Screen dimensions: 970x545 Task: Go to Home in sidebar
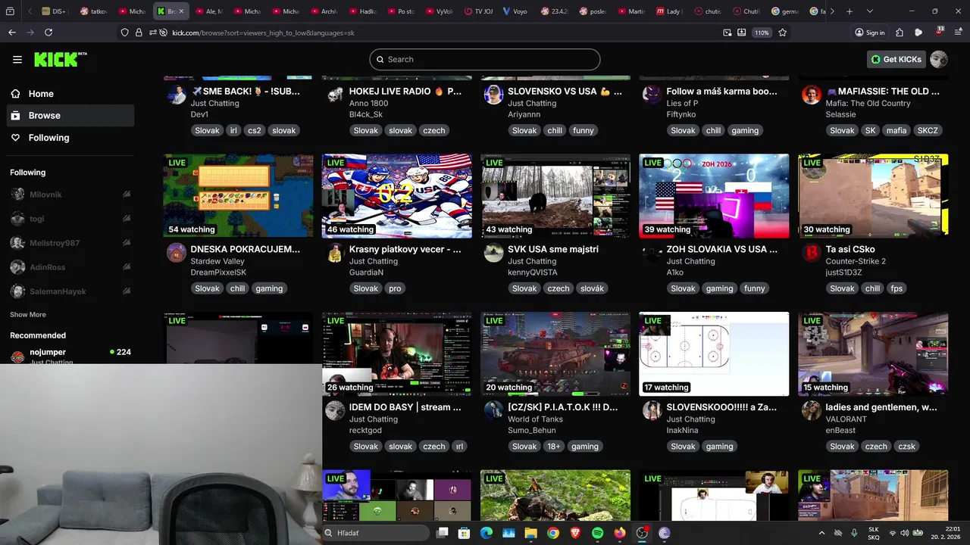71,94
